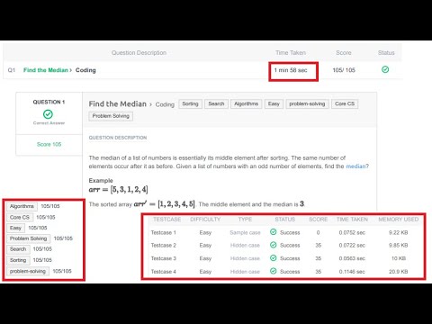
Task: Click the green status check in Q1 row
Action: pyautogui.click(x=385, y=69)
